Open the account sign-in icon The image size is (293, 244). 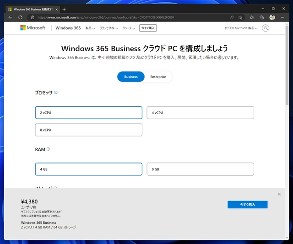(x=266, y=28)
